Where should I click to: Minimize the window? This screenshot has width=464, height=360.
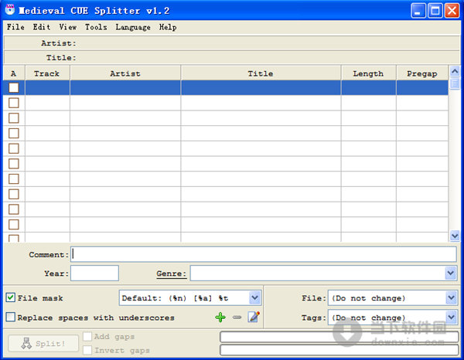tap(418, 11)
